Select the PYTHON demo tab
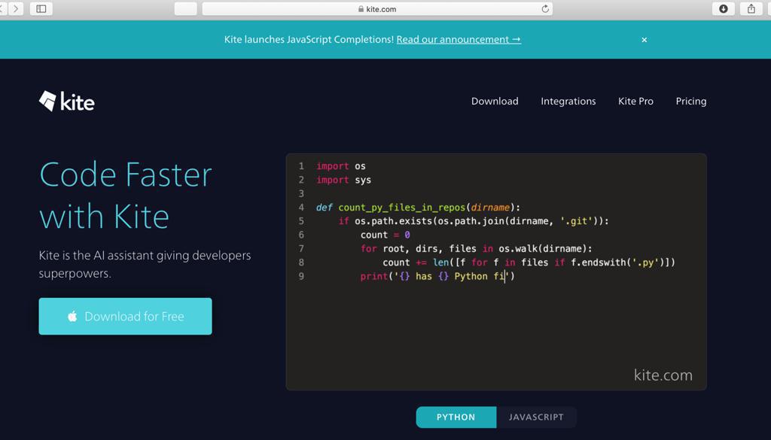Image resolution: width=771 pixels, height=440 pixels. pos(456,417)
